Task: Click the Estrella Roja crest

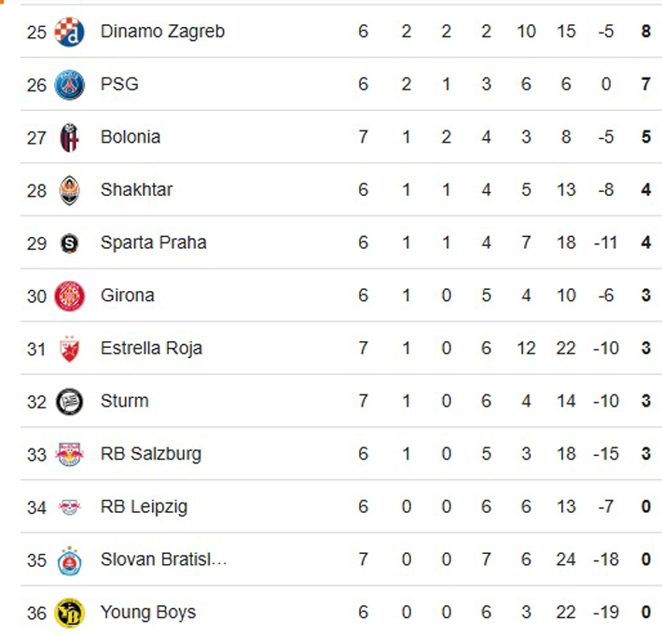Action: tap(69, 349)
